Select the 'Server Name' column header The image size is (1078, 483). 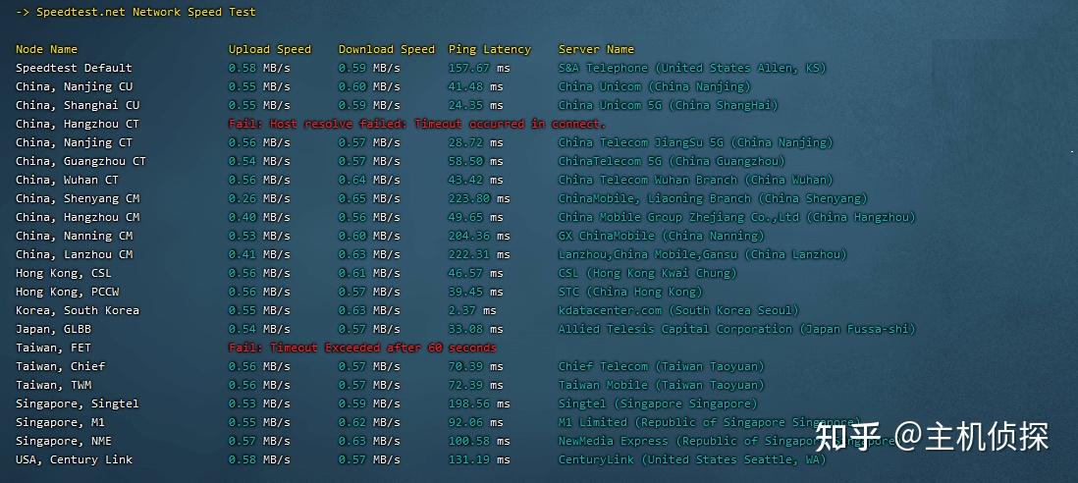(x=596, y=49)
